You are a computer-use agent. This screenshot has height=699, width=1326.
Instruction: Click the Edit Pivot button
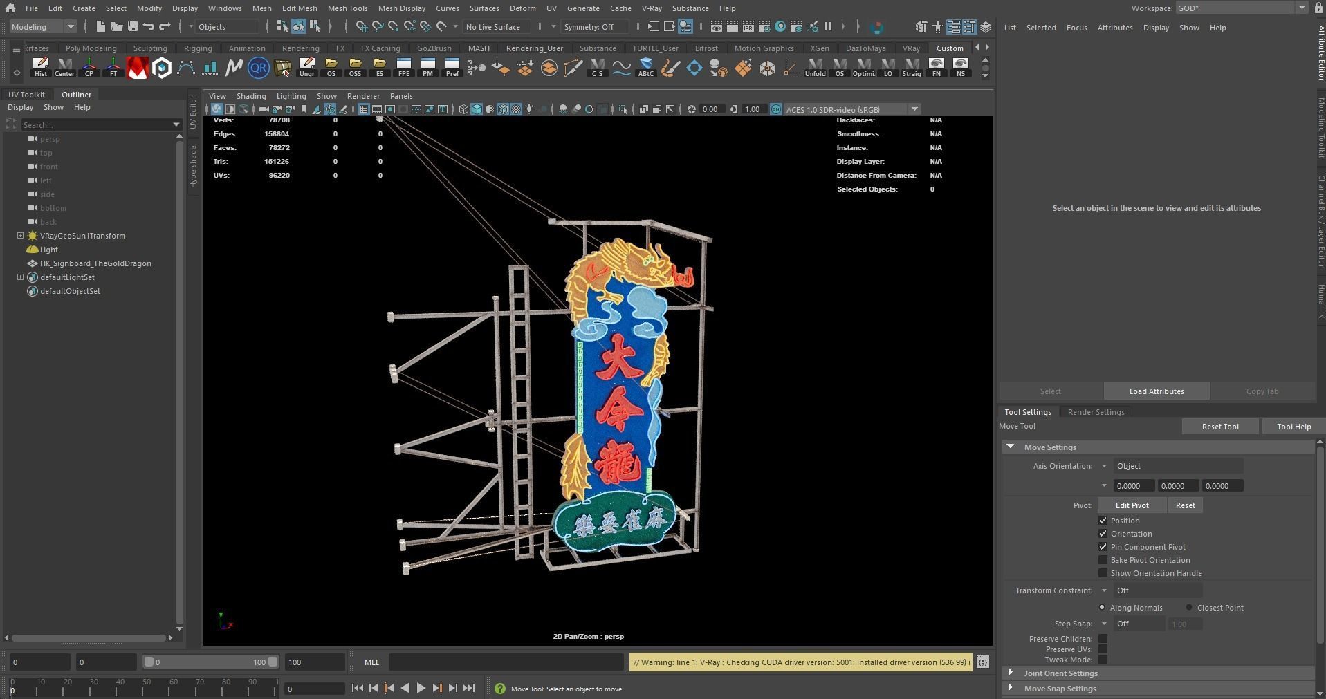tap(1132, 505)
